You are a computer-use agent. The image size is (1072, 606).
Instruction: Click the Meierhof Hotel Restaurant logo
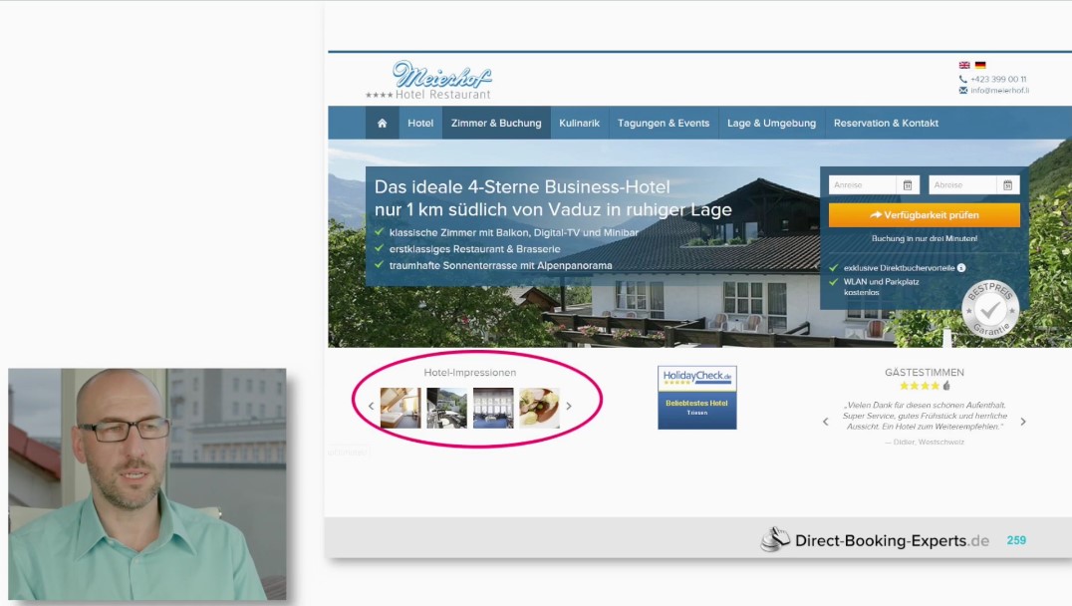(430, 80)
